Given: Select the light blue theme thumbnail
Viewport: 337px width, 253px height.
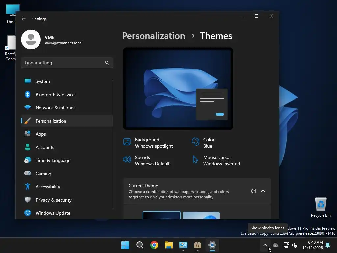Looking at the screenshot, I should [201, 215].
